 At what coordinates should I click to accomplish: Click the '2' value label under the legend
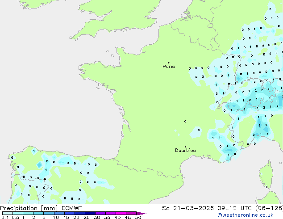33,218
